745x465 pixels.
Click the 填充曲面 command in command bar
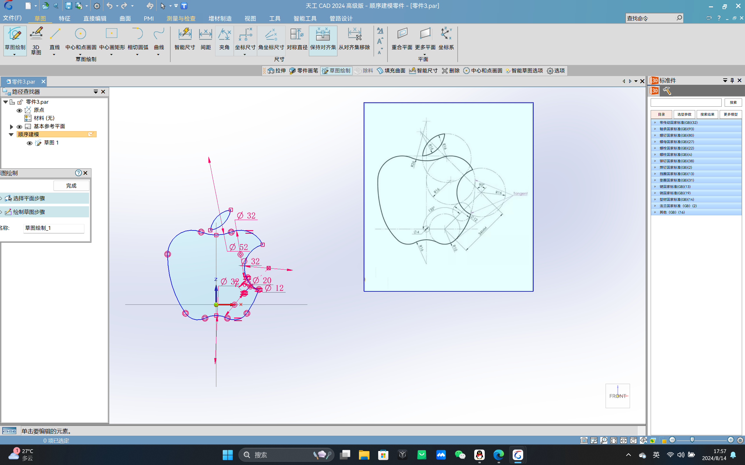(x=391, y=71)
